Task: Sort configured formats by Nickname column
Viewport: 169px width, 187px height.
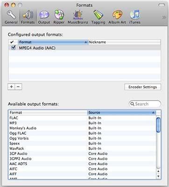Action: [x=125, y=42]
